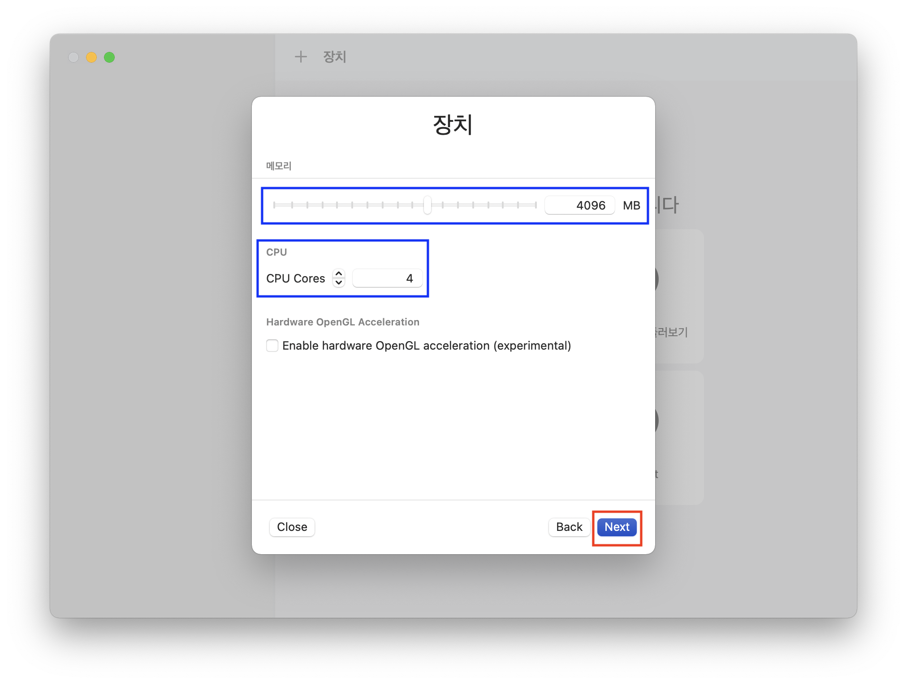Click the green zoom window button

point(109,57)
